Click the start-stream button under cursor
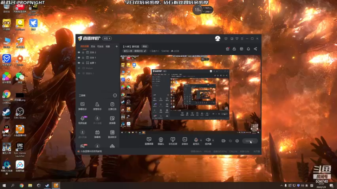This screenshot has height=189, width=337. (x=250, y=141)
